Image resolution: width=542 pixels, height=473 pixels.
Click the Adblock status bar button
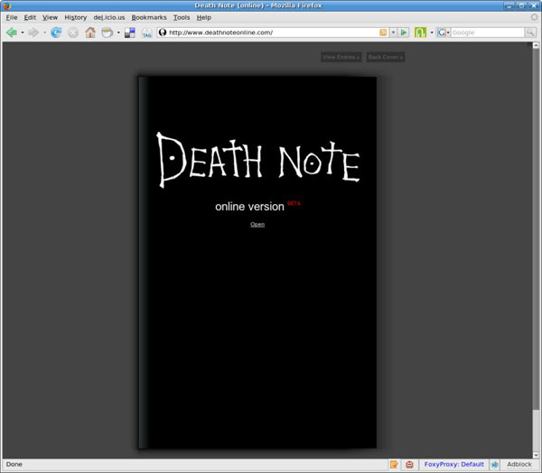click(519, 464)
